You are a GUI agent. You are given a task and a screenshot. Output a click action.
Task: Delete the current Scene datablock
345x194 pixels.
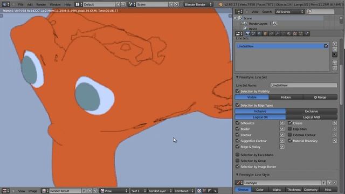(176, 4)
